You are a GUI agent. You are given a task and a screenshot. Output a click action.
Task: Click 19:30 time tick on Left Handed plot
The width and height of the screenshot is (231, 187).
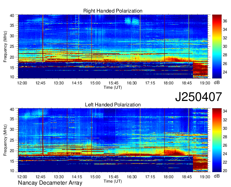(205, 177)
